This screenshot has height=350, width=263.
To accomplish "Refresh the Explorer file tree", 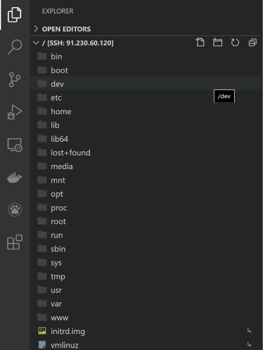I will point(235,43).
